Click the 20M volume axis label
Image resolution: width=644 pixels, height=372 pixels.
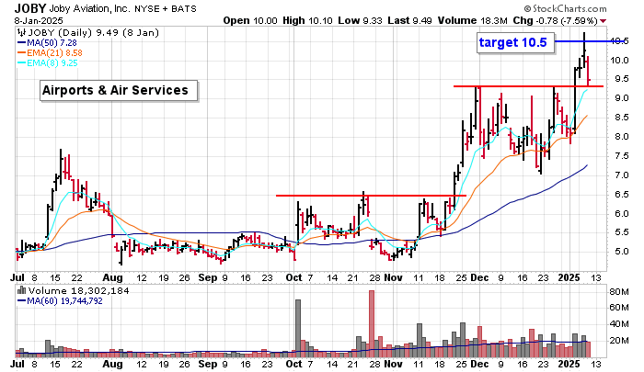click(x=619, y=341)
